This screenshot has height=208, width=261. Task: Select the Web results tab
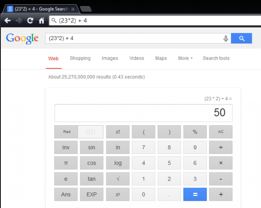(53, 58)
